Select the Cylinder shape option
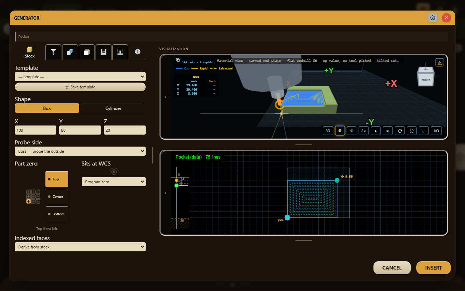 [x=113, y=108]
